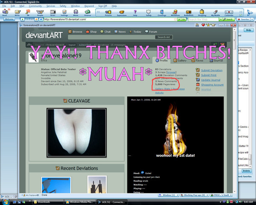Click the Welcome button
This screenshot has width=256, height=205.
coord(9,19)
